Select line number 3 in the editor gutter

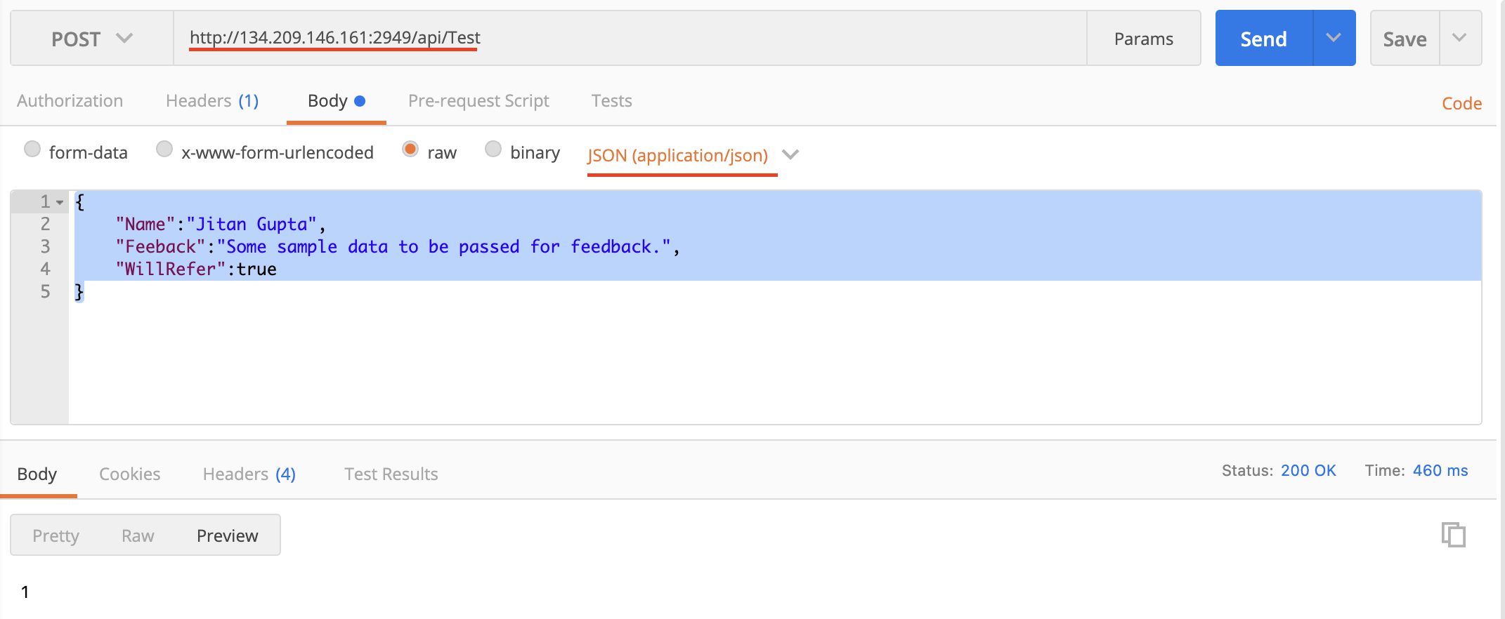click(45, 246)
